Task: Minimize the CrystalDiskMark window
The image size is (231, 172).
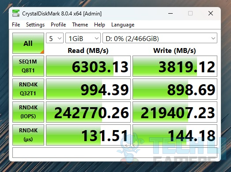Action: point(170,13)
